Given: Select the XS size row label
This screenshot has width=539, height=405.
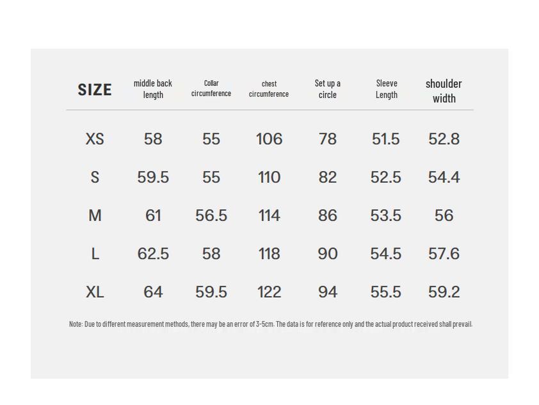Looking at the screenshot, I should coord(95,139).
